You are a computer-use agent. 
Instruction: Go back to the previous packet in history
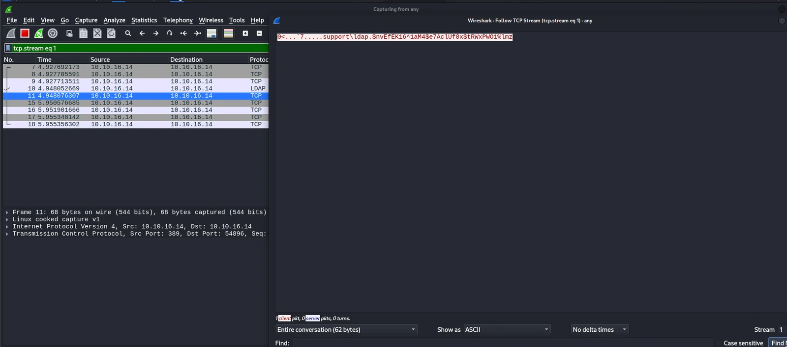click(142, 33)
